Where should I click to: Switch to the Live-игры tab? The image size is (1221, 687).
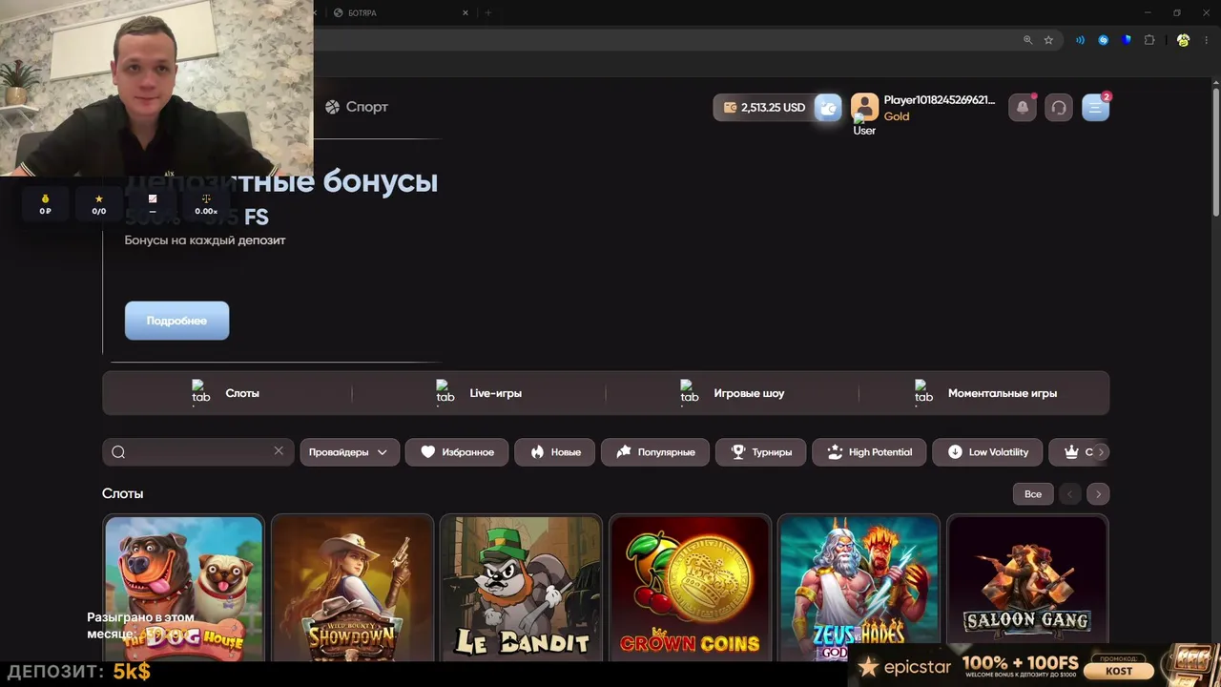click(479, 393)
